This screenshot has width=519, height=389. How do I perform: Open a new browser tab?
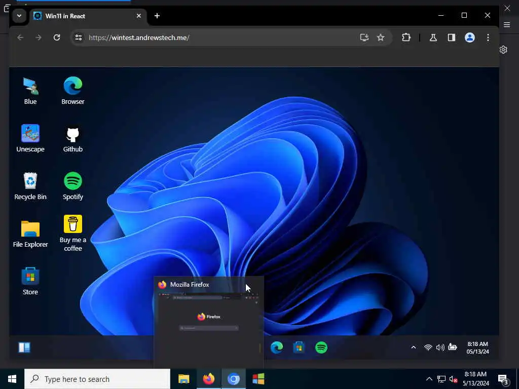(x=157, y=16)
